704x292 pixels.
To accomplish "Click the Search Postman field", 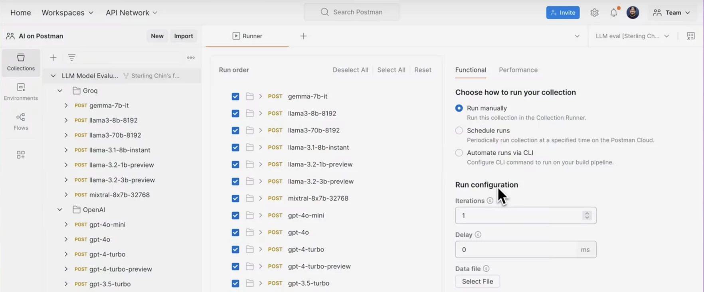I will click(x=352, y=12).
